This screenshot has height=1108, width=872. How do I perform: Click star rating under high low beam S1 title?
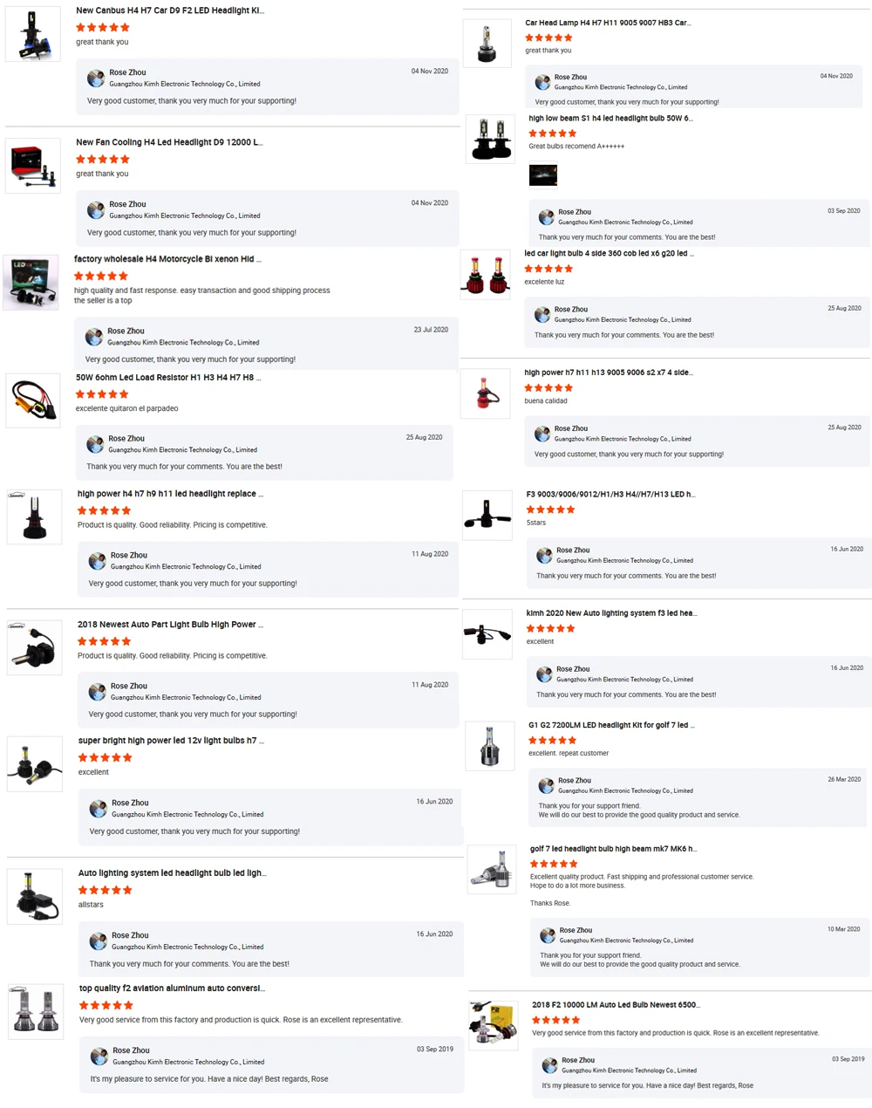point(552,133)
